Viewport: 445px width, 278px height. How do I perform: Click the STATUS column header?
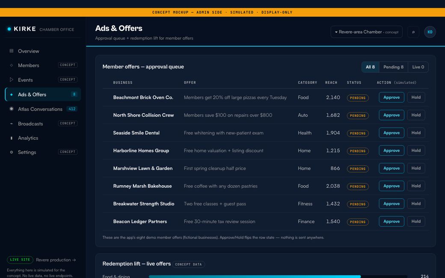coord(354,83)
